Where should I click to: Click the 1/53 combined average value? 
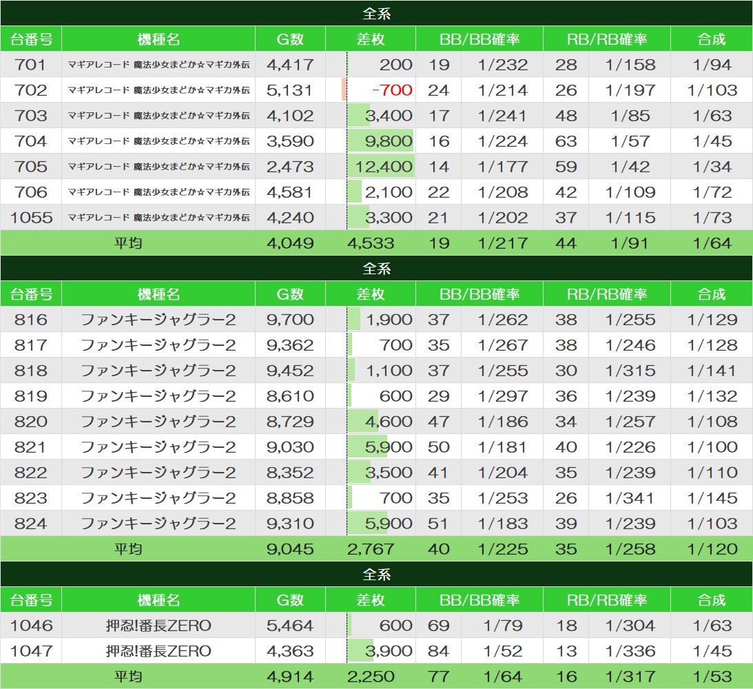pos(712,676)
